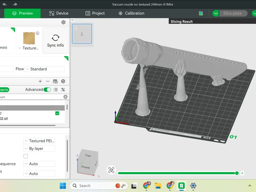This screenshot has width=256, height=192.
Task: Tick the empty checkbox below By layer
Action: coord(26,156)
